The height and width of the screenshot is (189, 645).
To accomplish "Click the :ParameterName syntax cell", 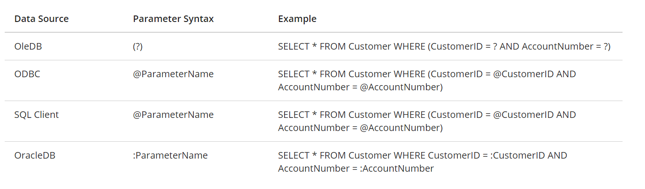I will point(170,155).
